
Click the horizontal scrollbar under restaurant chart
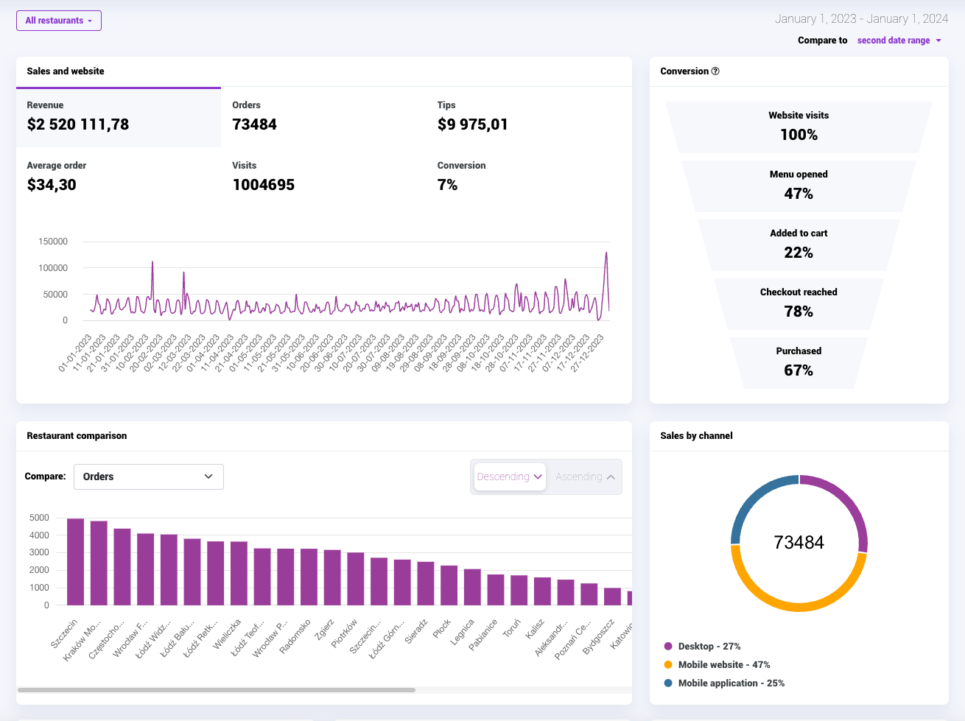(x=217, y=690)
